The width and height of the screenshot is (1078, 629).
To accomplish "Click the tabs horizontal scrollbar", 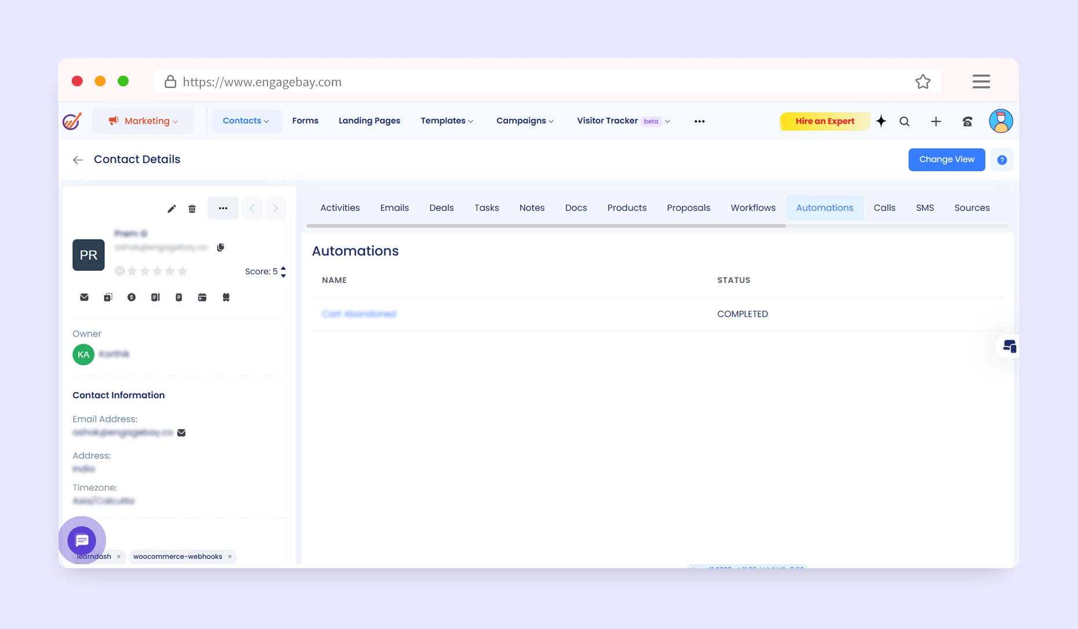I will (x=546, y=226).
